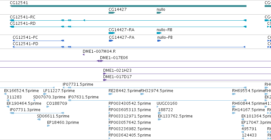271x140 pixels.
Task: Select the DME1-007M04.R arrow marker
Action: click(84, 55)
